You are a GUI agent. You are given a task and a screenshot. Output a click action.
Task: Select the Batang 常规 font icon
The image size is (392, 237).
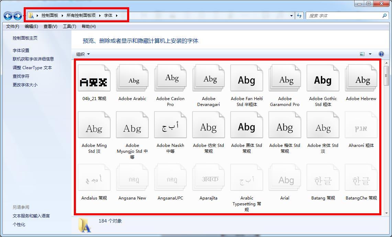(323, 177)
